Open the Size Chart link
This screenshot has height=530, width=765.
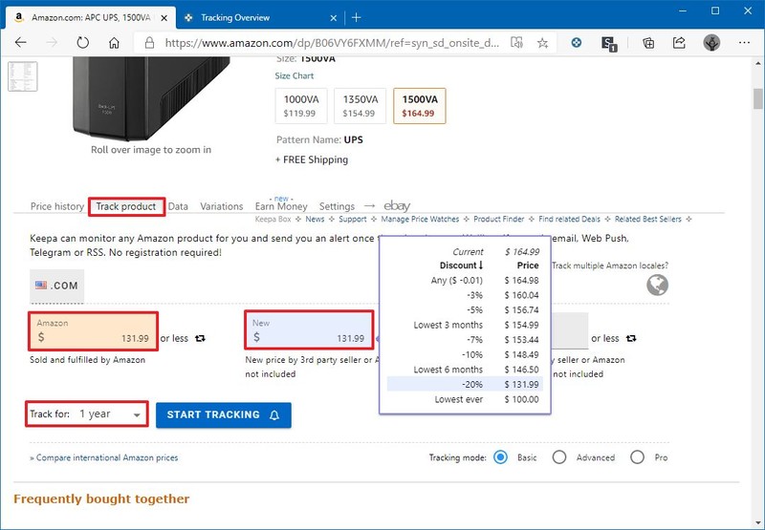coord(295,76)
